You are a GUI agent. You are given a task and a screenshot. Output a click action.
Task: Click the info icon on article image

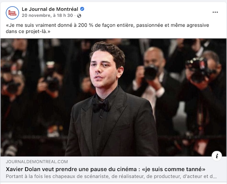coord(217,156)
